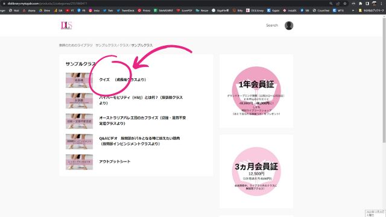This screenshot has width=386, height=217.
Task: Open the SB bookmark
Action: pyautogui.click(x=305, y=11)
